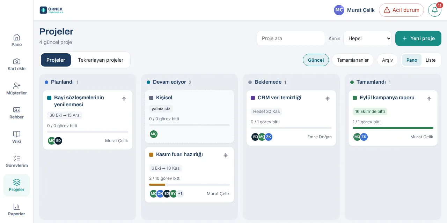Switch to Liste view

click(x=431, y=60)
